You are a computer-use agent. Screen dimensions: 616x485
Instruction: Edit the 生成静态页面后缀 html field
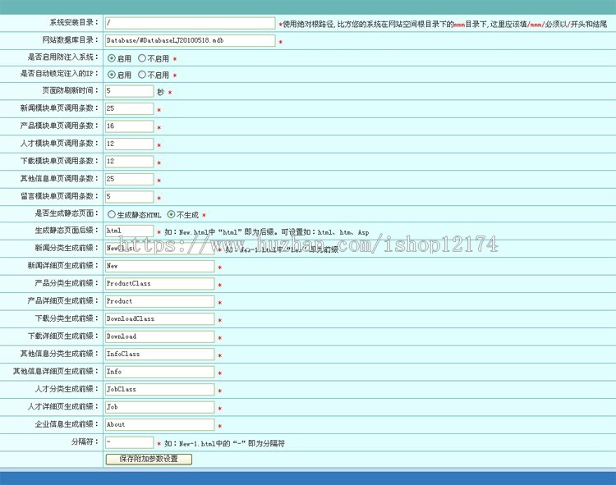tap(129, 231)
